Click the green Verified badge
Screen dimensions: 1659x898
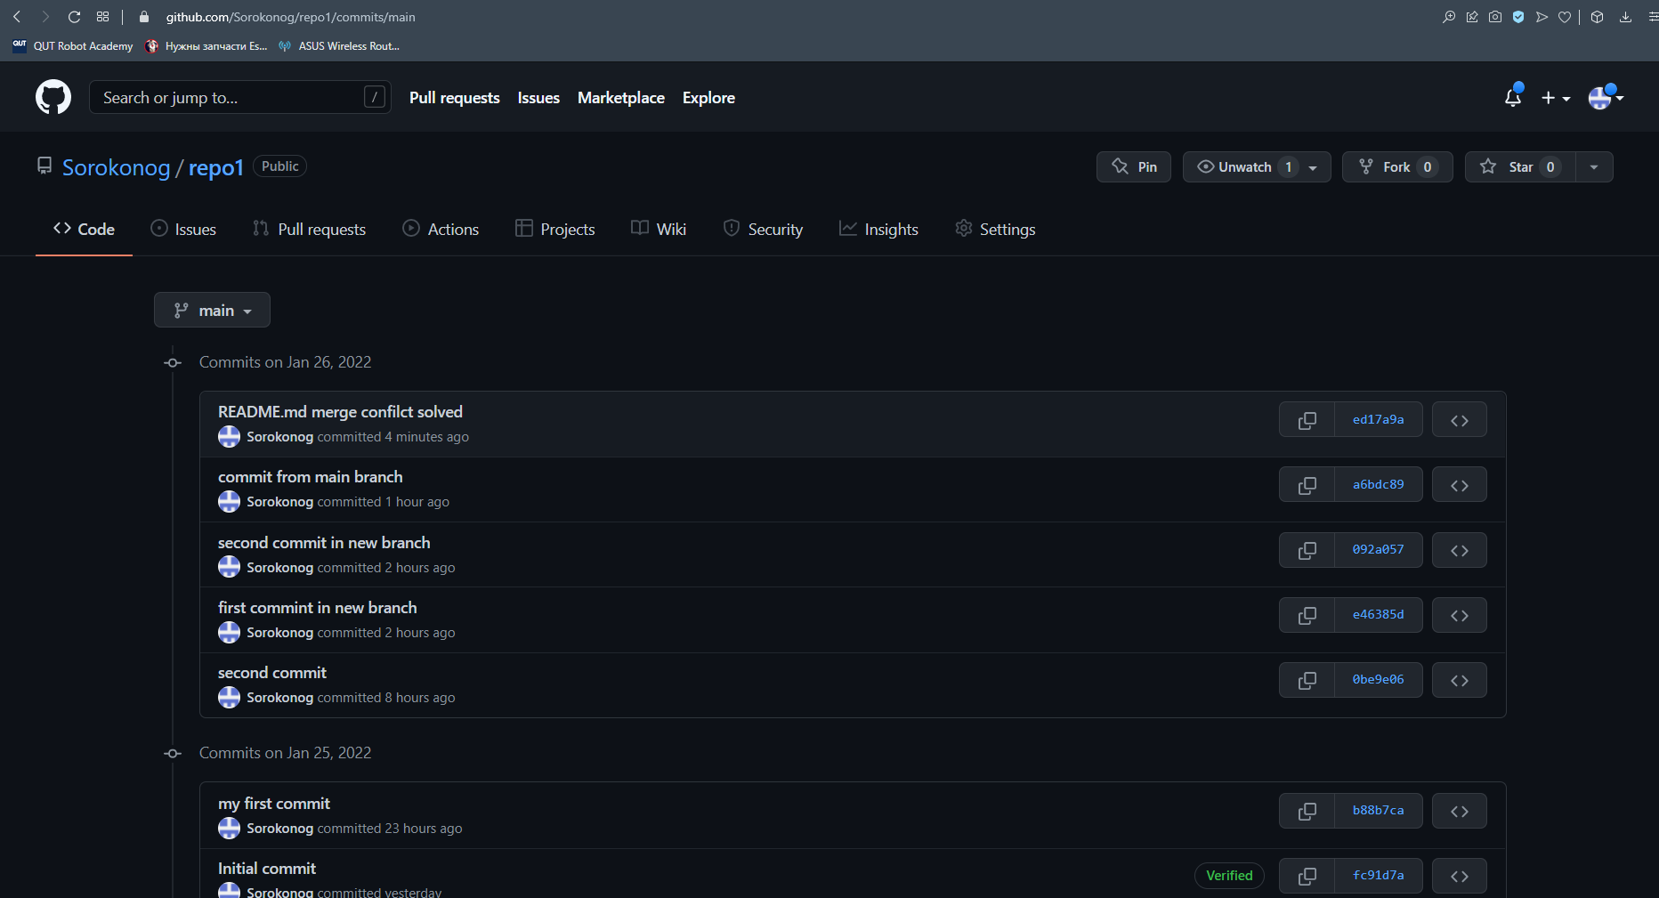click(1228, 876)
